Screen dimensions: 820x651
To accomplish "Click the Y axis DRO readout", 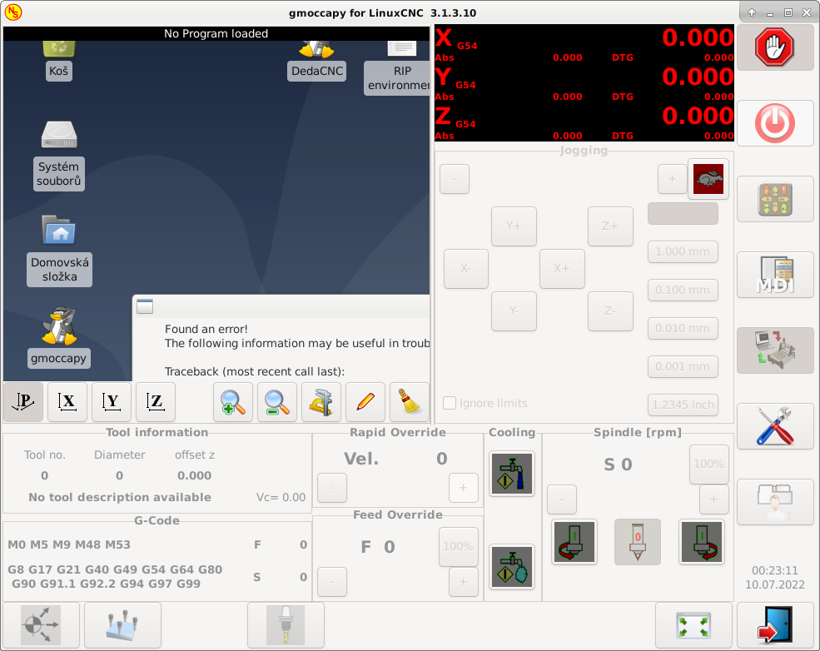I will click(x=584, y=82).
